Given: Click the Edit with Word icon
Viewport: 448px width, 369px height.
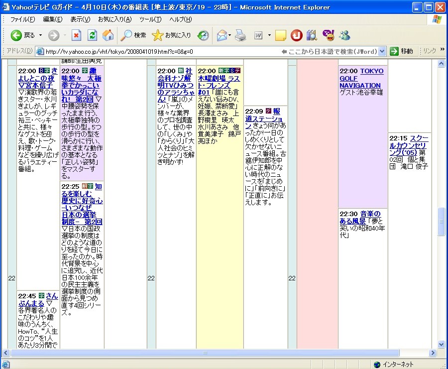Looking at the screenshot, I should click(x=258, y=35).
